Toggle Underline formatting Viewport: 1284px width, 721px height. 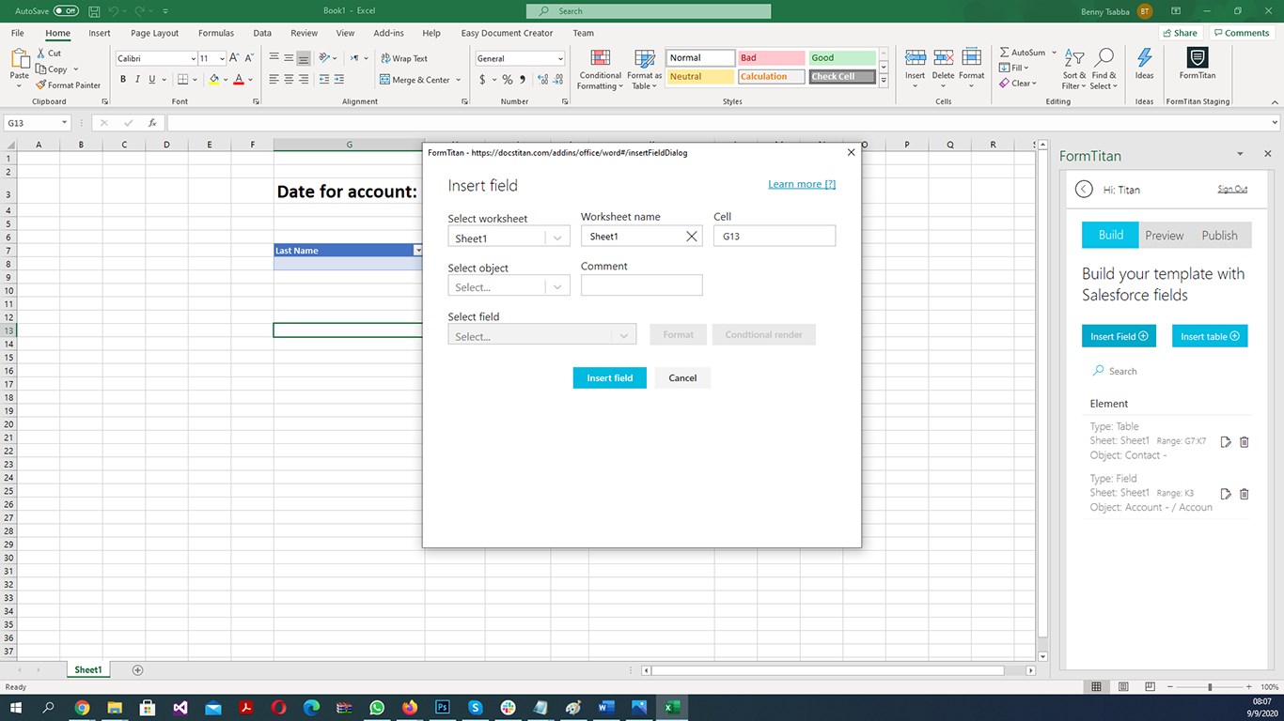[151, 80]
